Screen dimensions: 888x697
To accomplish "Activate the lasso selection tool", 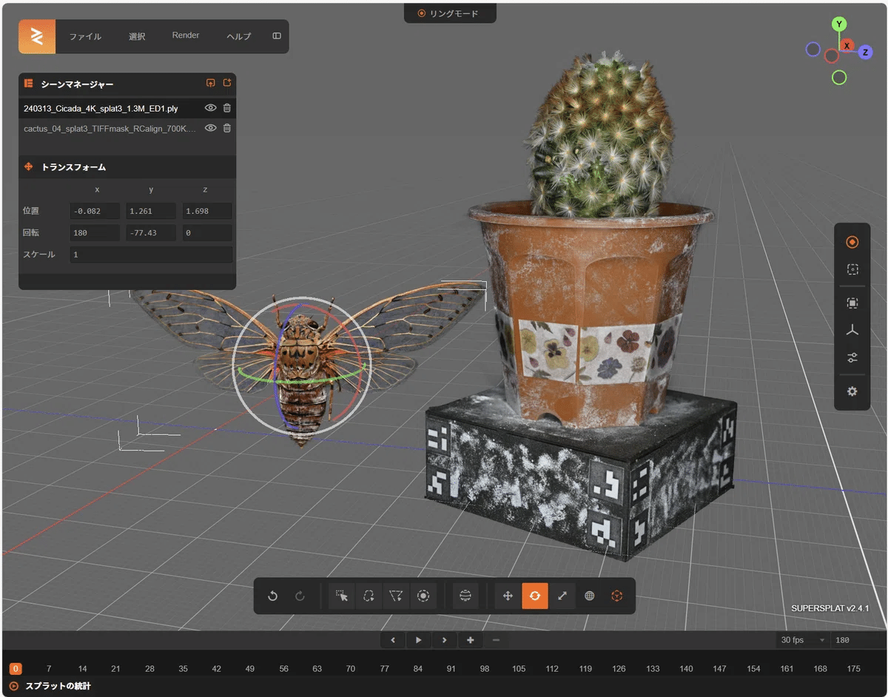I will (x=369, y=596).
